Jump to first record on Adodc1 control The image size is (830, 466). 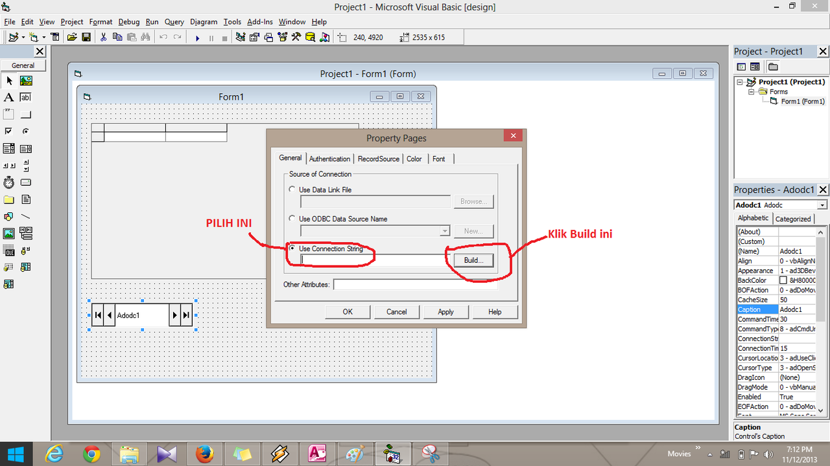point(98,315)
